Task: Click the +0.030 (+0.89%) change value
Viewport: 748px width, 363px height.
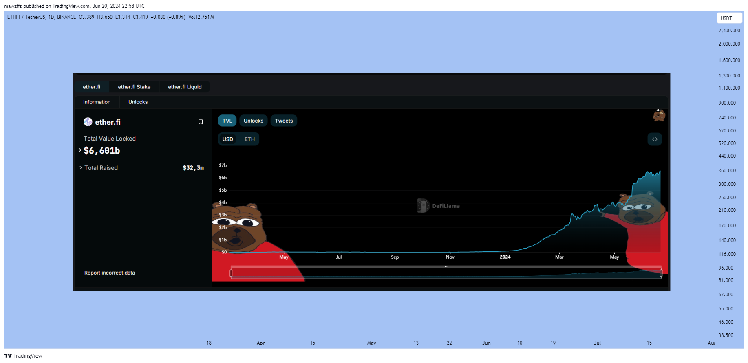Action: [x=168, y=17]
